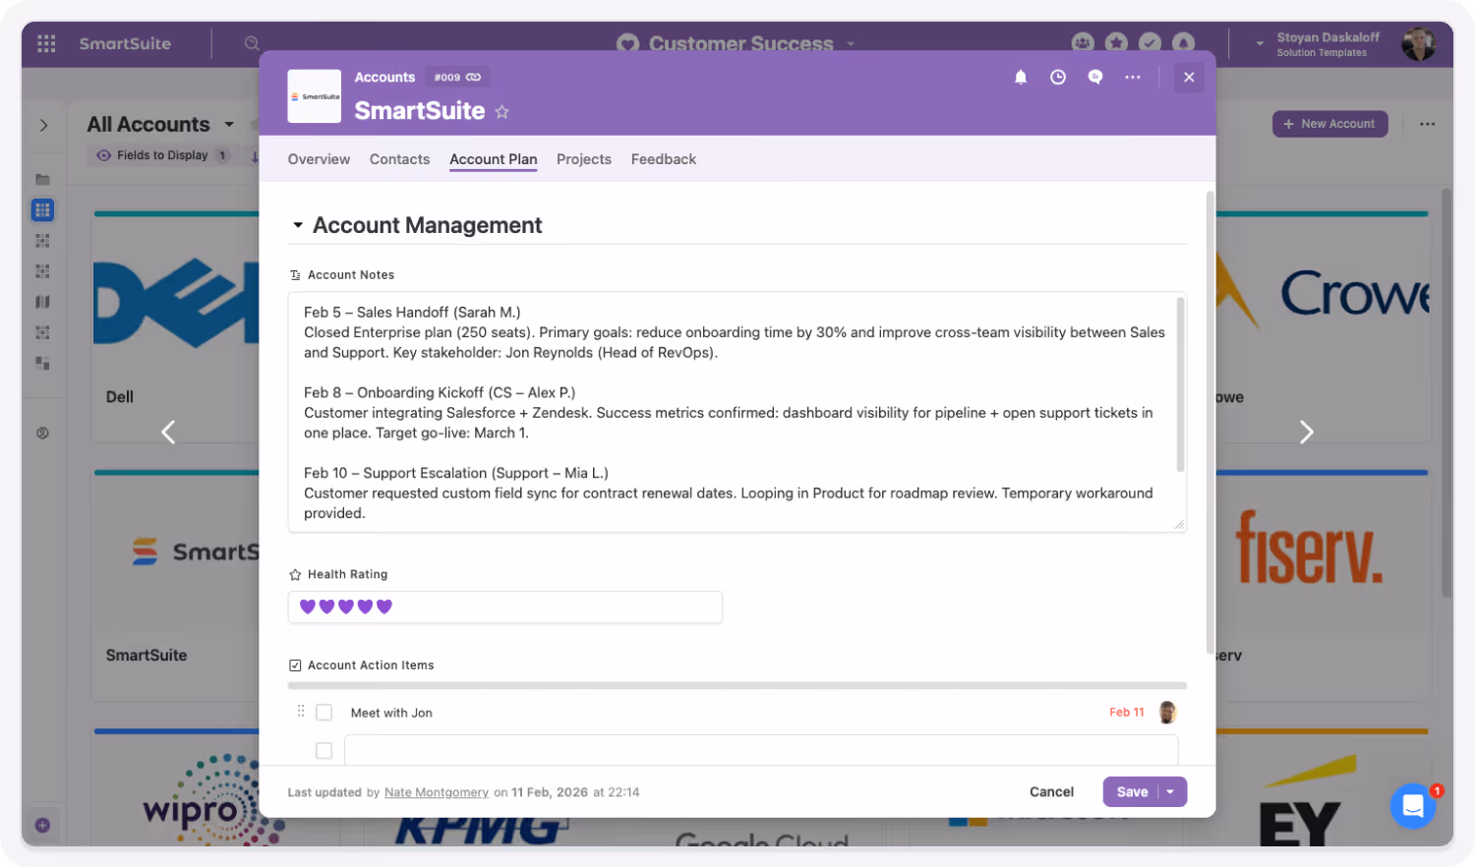Open the Nate Montgomery link
The width and height of the screenshot is (1475, 867).
[x=437, y=792]
